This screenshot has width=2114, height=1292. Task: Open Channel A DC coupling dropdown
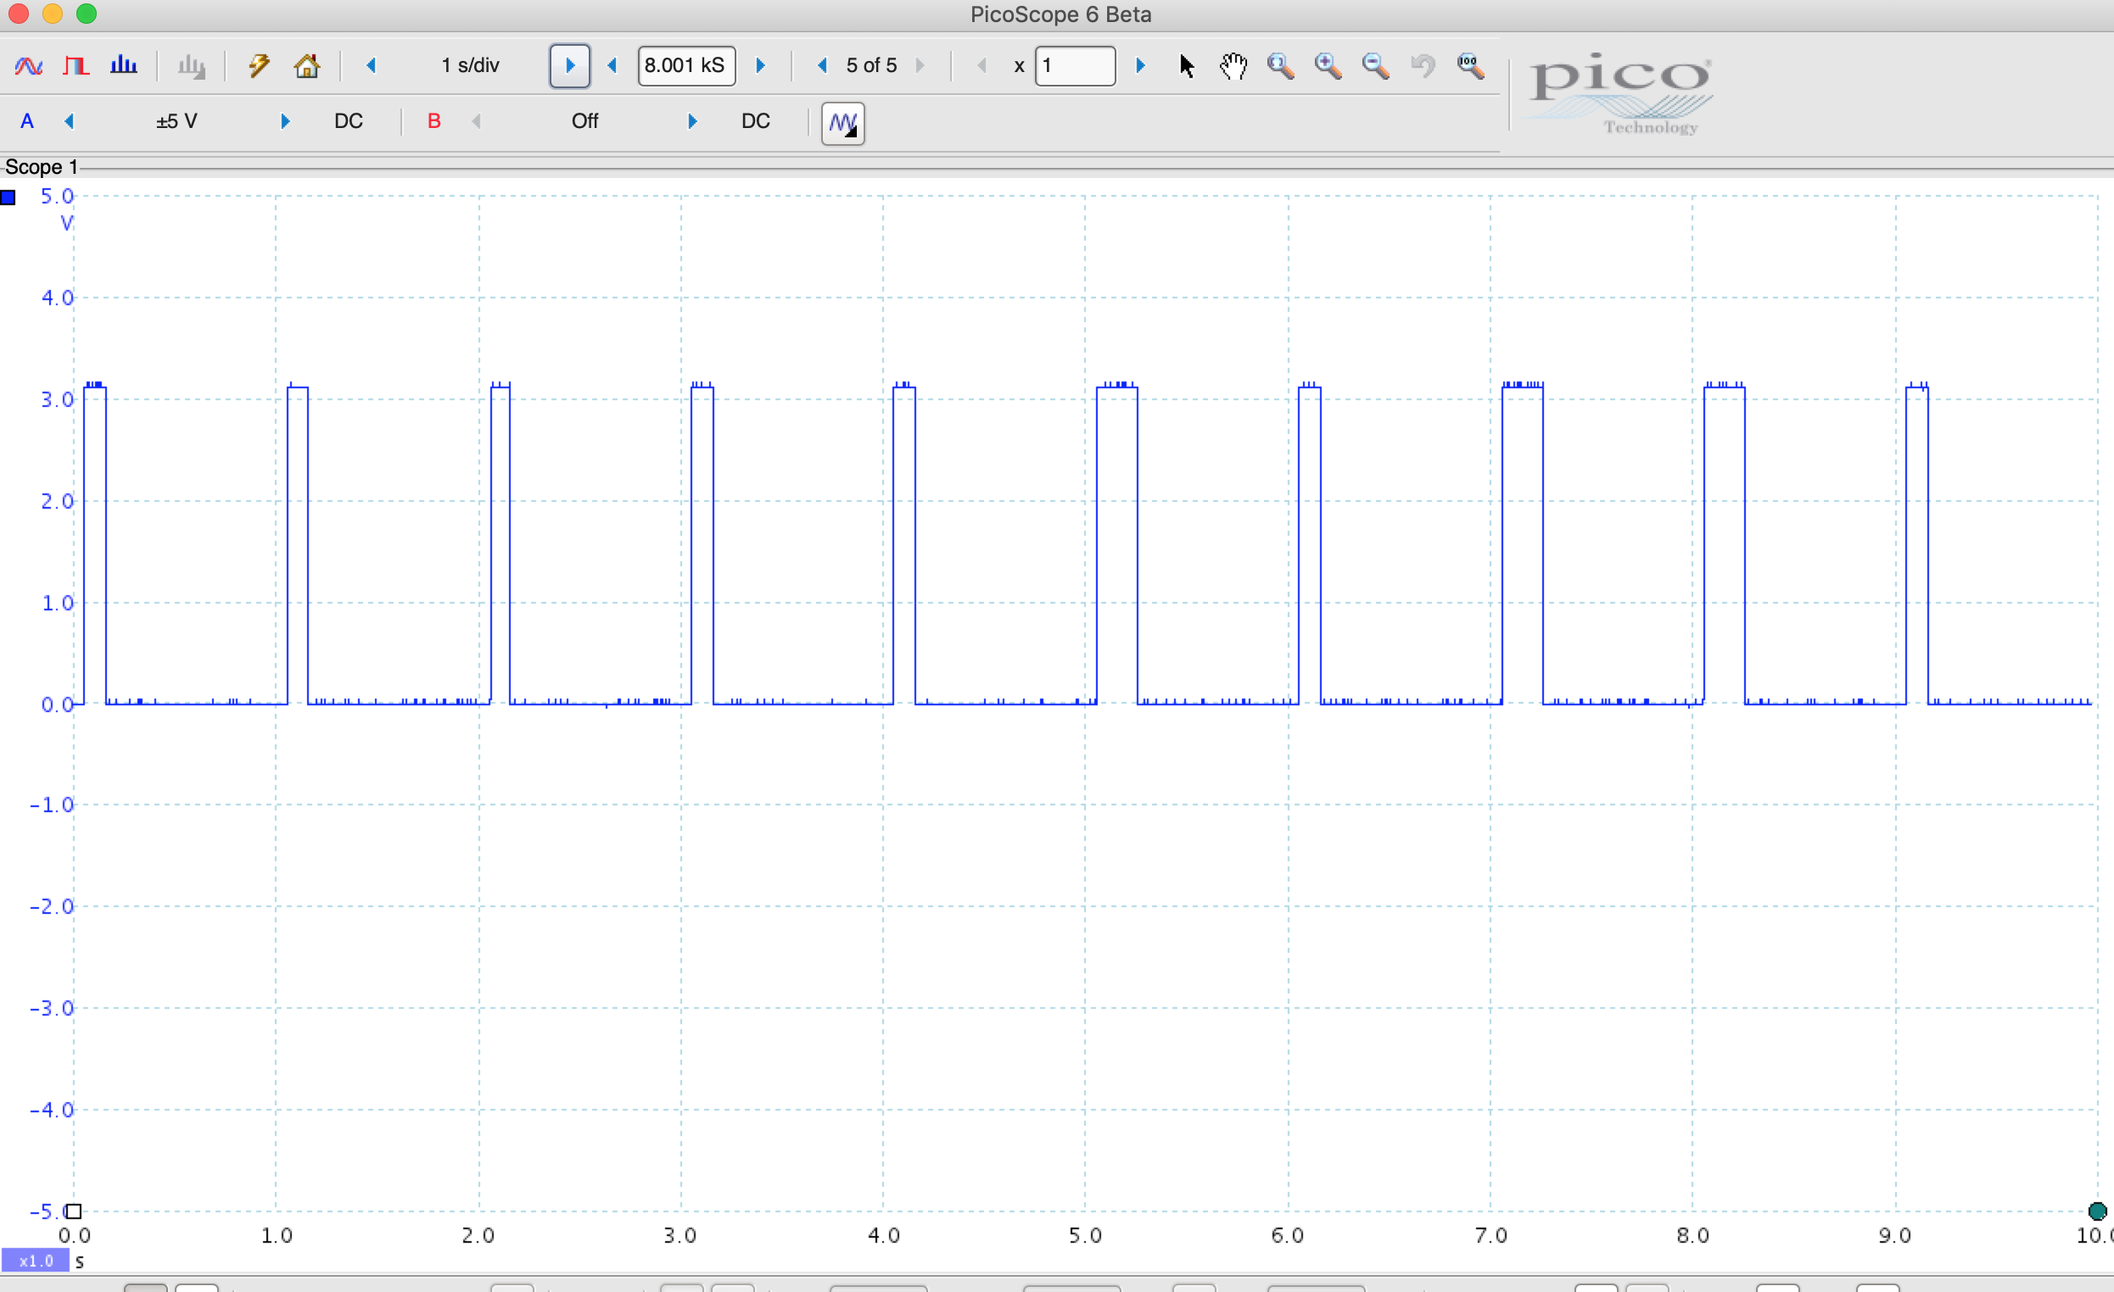click(x=349, y=121)
